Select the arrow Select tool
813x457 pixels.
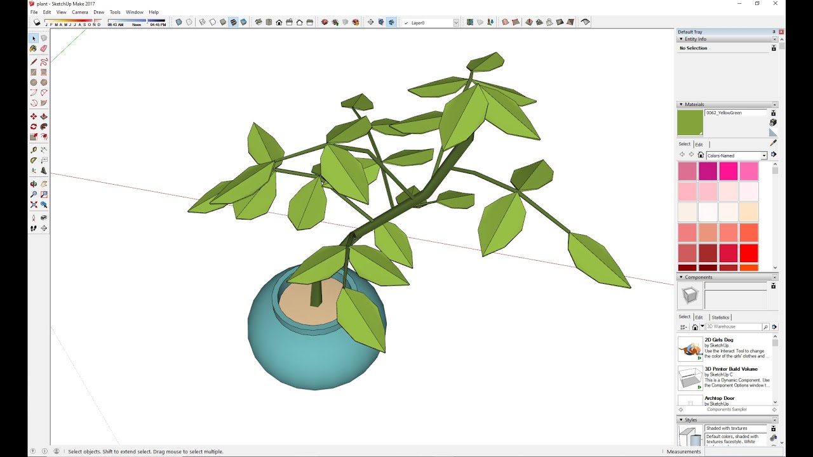click(34, 39)
